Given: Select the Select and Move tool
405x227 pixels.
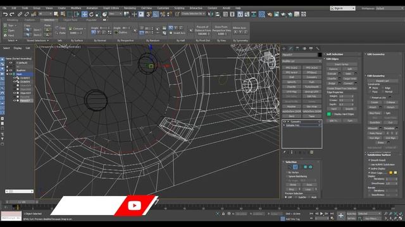Looking at the screenshot, I should click(84, 14).
